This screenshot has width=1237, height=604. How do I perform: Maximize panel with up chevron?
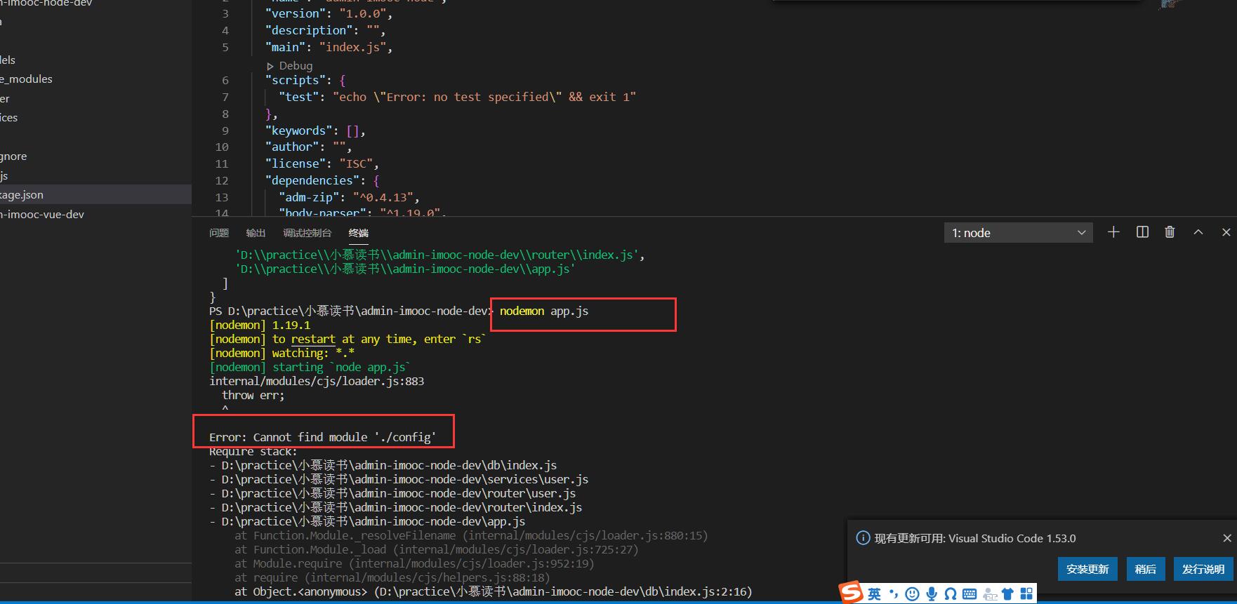pos(1198,232)
